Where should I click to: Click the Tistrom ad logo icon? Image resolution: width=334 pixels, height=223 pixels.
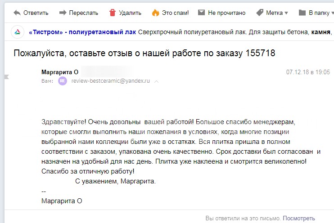(18, 32)
